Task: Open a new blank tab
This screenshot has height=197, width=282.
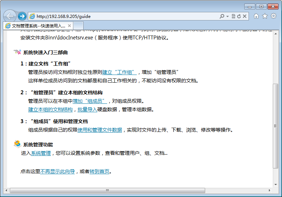Action: [78, 26]
